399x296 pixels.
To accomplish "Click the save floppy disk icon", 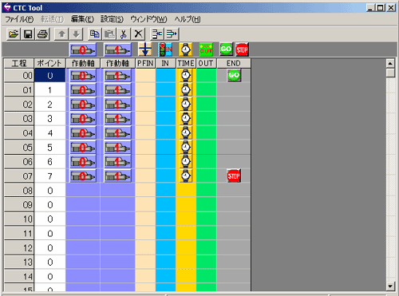I will click(28, 34).
